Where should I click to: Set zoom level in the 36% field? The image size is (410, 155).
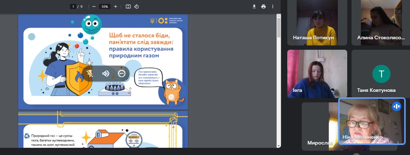click(105, 6)
